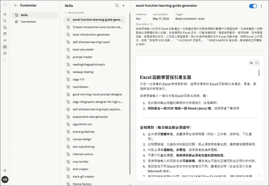Viewport: 269px width, 186px height.
Task: Click the download icon at bottom left
Action: [x=5, y=170]
